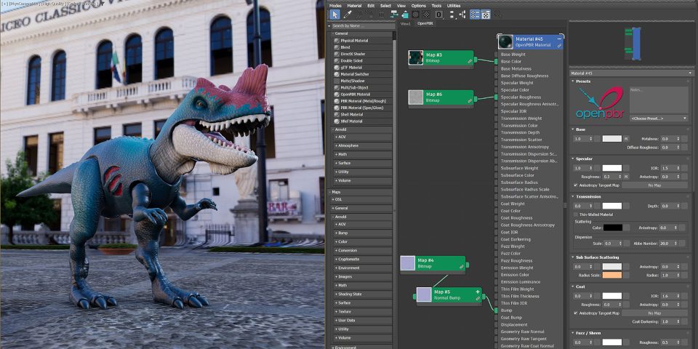Click the black Transmission Scattering color swatch

tap(611, 228)
